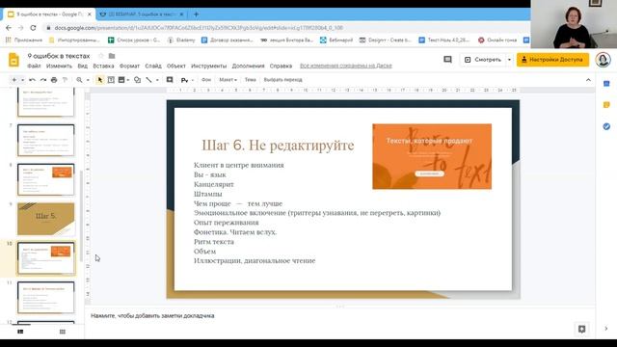Switch to grid view icon
617x347 pixels.
click(x=62, y=332)
